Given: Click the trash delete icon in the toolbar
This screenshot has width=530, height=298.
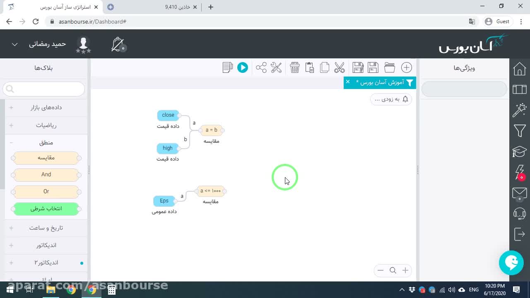Looking at the screenshot, I should point(295,67).
